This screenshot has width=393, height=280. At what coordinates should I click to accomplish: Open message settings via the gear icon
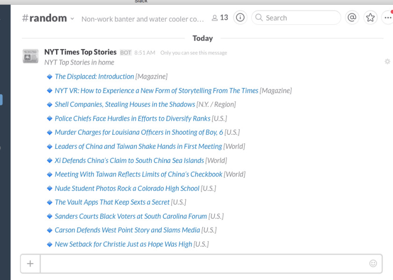tap(387, 61)
